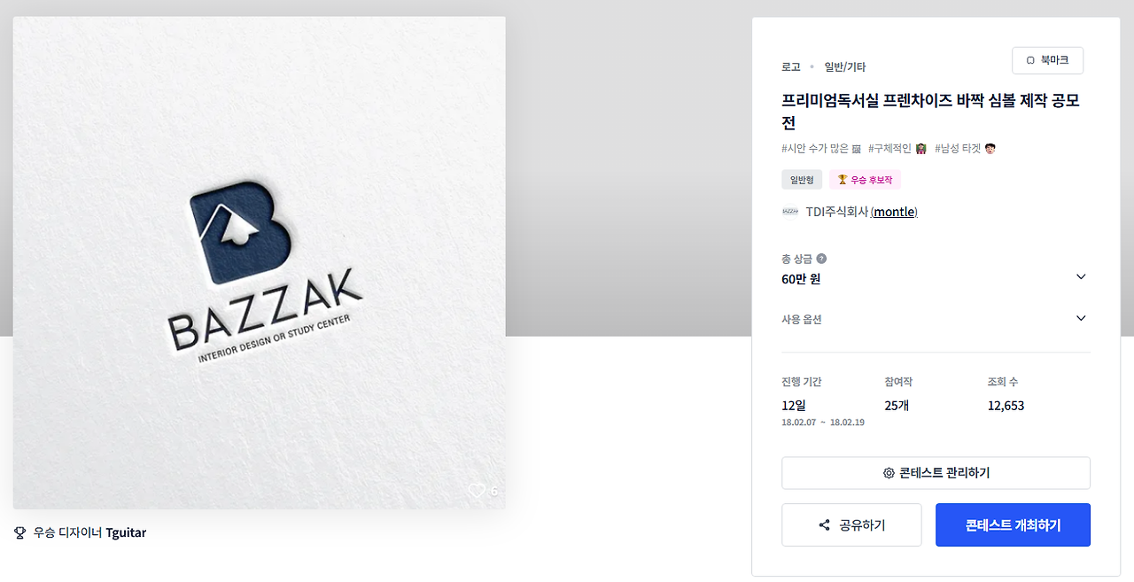
Task: Open the 사용 옵션 section label
Action: pyautogui.click(x=802, y=319)
